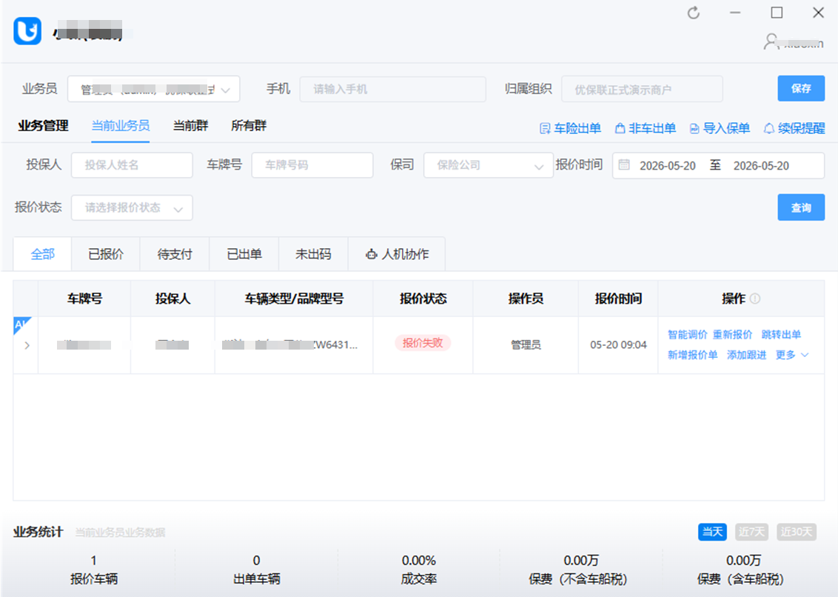Click 非车出单 link
Image resolution: width=838 pixels, height=597 pixels.
[645, 128]
